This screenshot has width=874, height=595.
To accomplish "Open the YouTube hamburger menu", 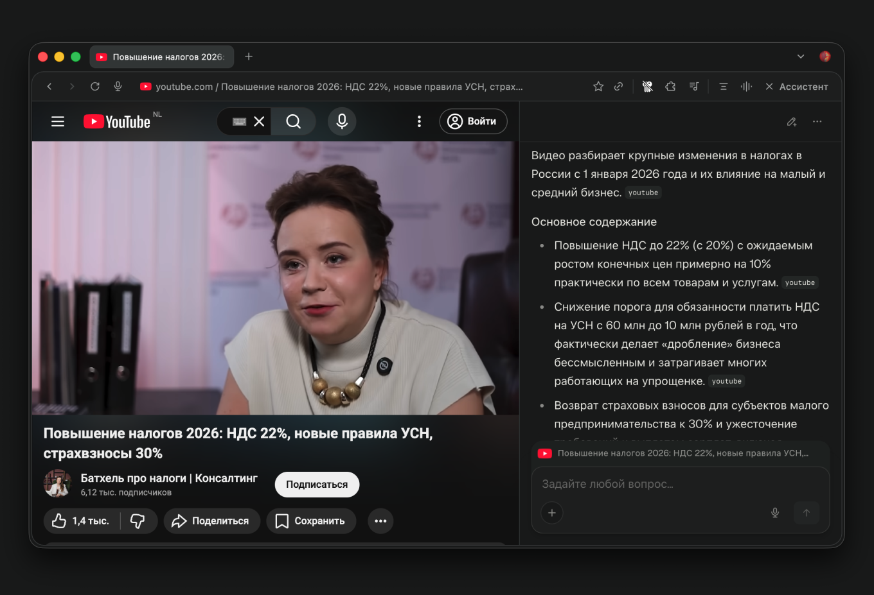I will click(x=57, y=121).
